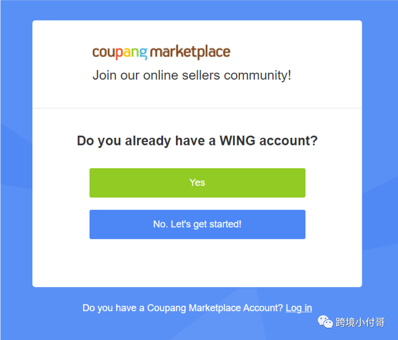
Task: Click the brown marketplace logo word
Action: click(190, 52)
